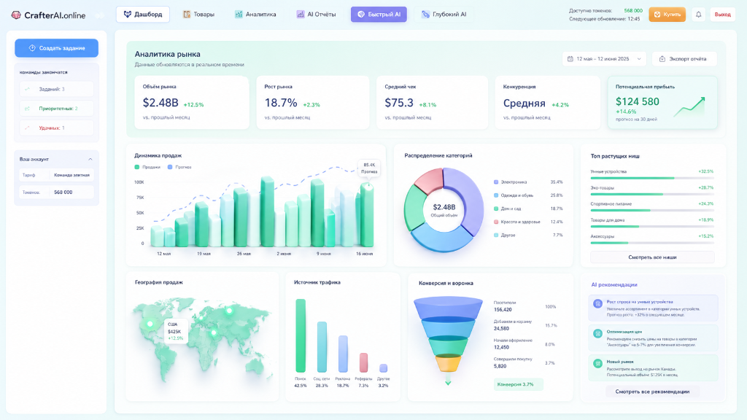The height and width of the screenshot is (420, 747).
Task: Toggle Одежда и обувь legend entry
Action: tap(514, 195)
